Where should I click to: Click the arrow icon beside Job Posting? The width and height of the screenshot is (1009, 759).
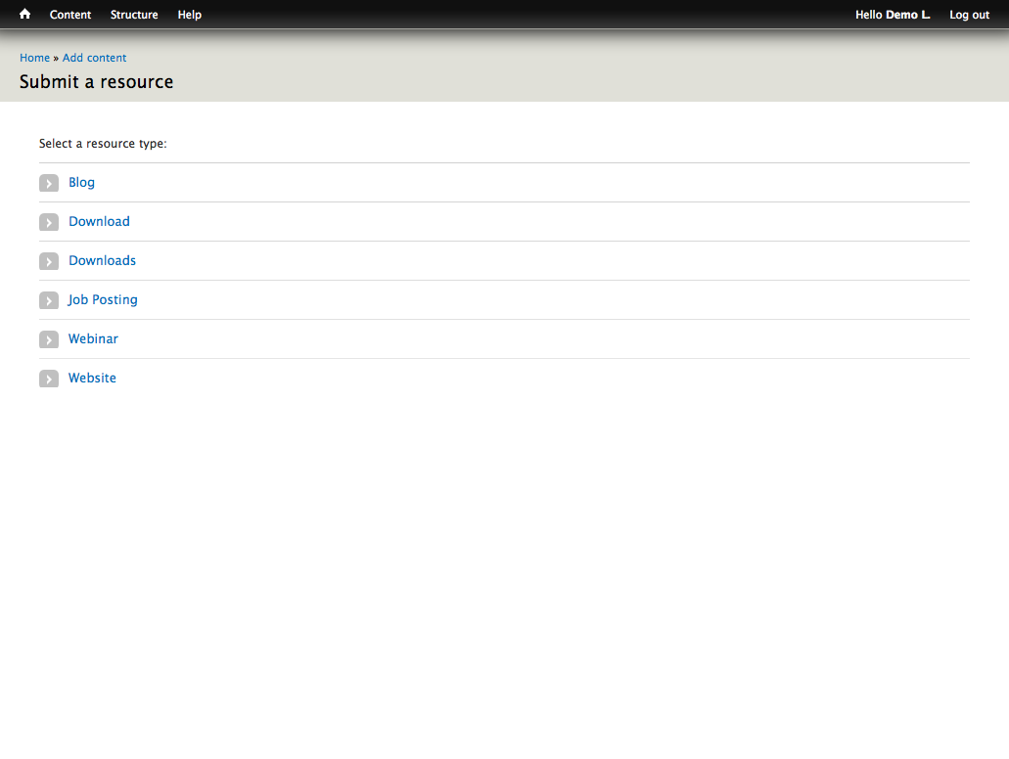click(x=49, y=300)
